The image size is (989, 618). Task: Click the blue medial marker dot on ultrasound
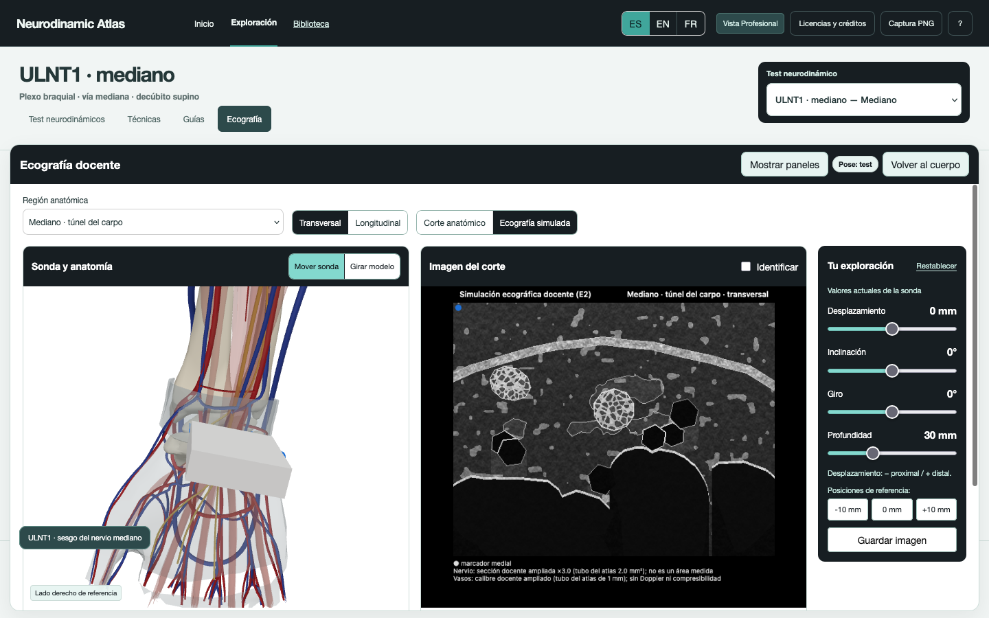pyautogui.click(x=458, y=308)
